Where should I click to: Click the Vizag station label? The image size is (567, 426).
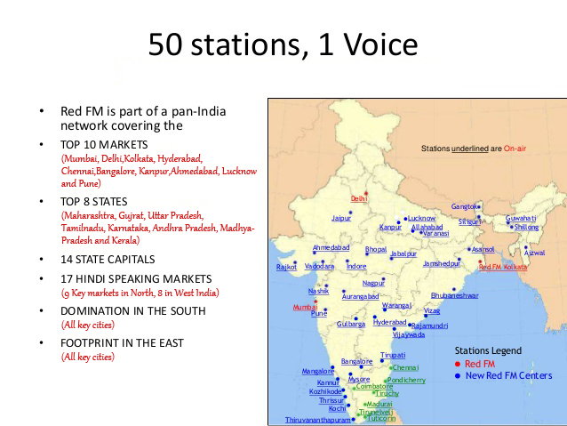point(432,311)
